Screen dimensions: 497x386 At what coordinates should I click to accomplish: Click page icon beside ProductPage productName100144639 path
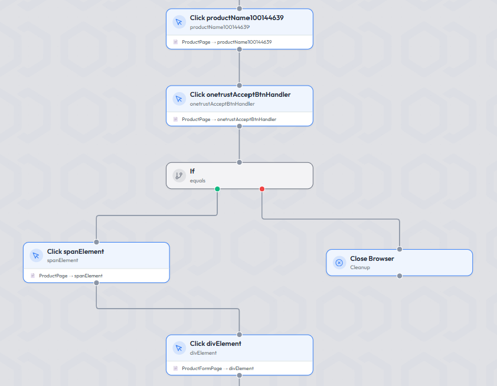point(175,42)
